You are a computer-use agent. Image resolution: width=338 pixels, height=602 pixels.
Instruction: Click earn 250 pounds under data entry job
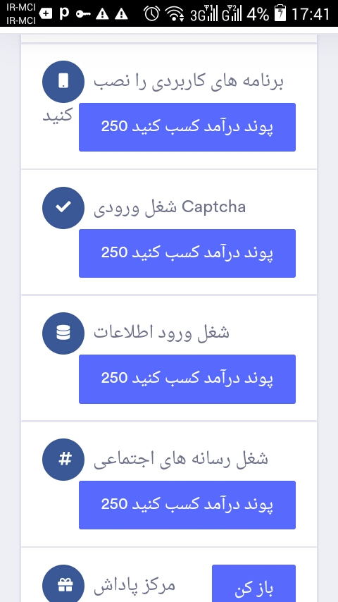point(187,379)
